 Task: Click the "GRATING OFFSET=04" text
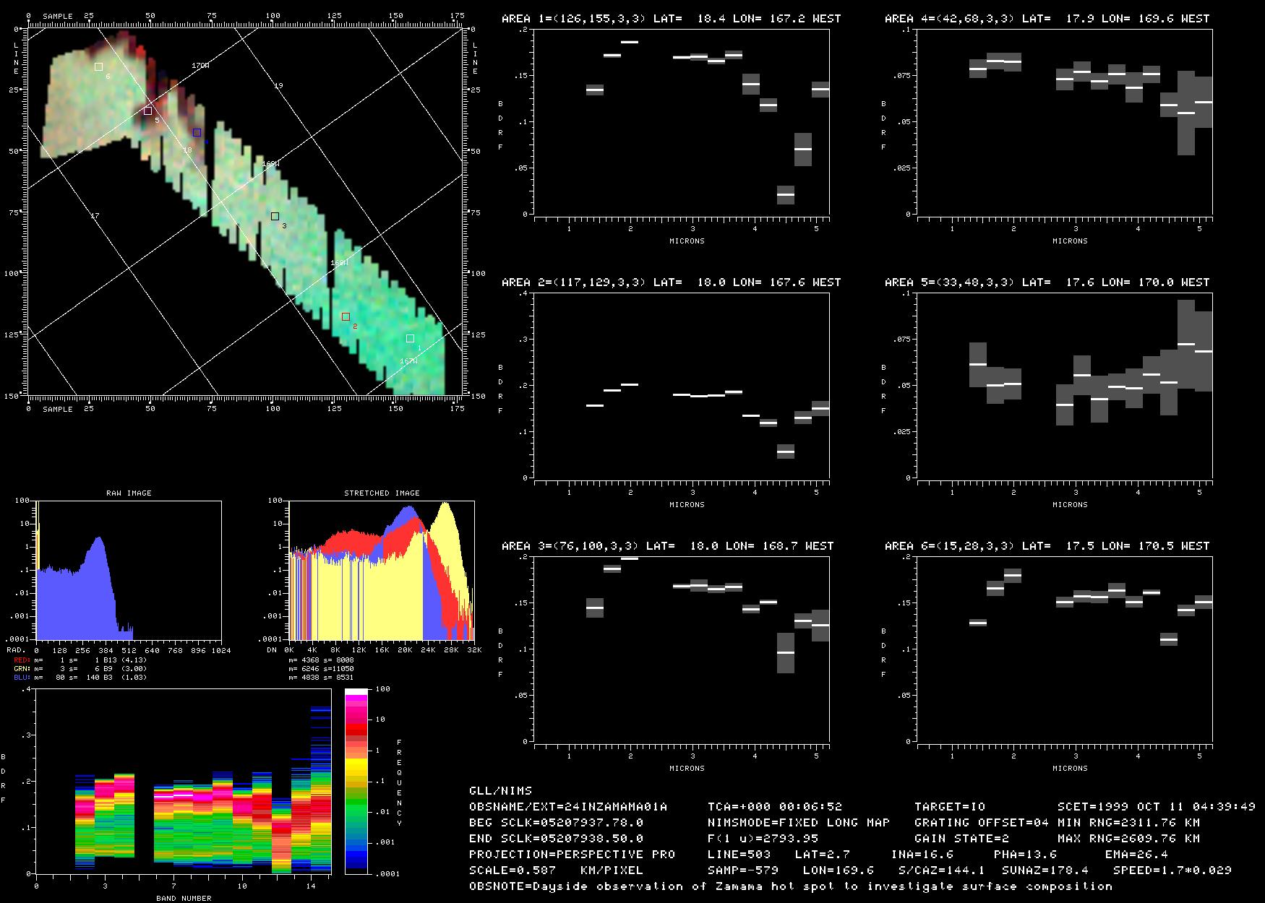tap(982, 823)
